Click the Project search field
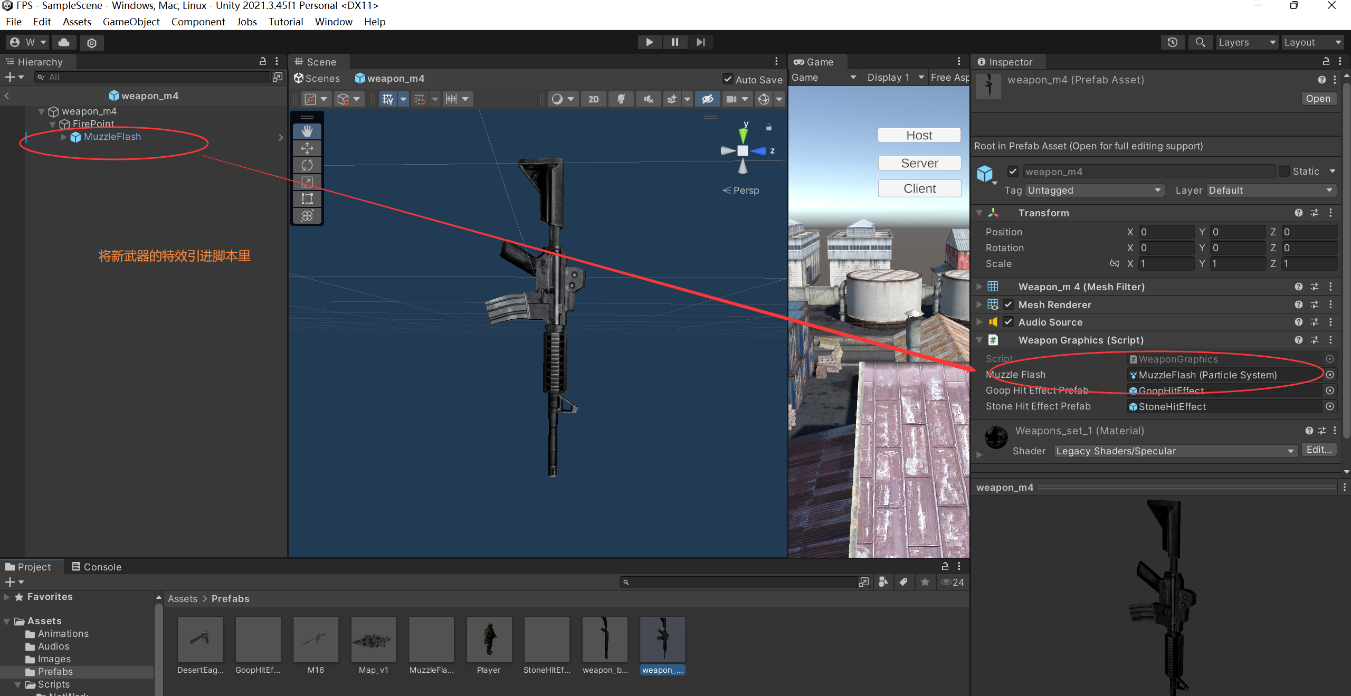The width and height of the screenshot is (1351, 696). coord(740,582)
